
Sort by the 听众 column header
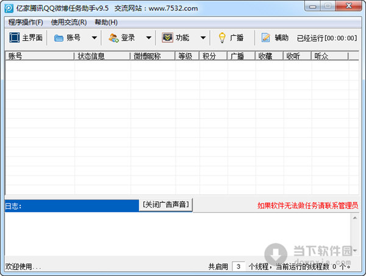pyautogui.click(x=330, y=56)
